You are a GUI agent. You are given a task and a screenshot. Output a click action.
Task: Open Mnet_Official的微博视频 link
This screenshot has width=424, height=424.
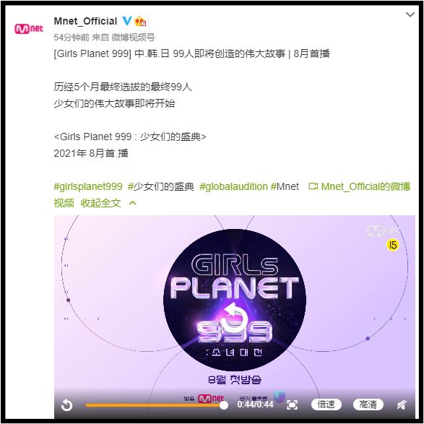pyautogui.click(x=232, y=195)
